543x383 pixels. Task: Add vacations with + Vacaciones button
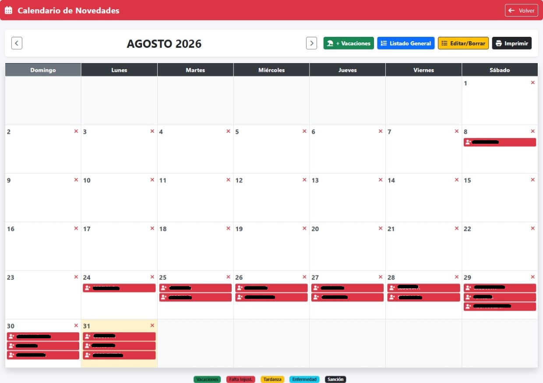click(349, 43)
